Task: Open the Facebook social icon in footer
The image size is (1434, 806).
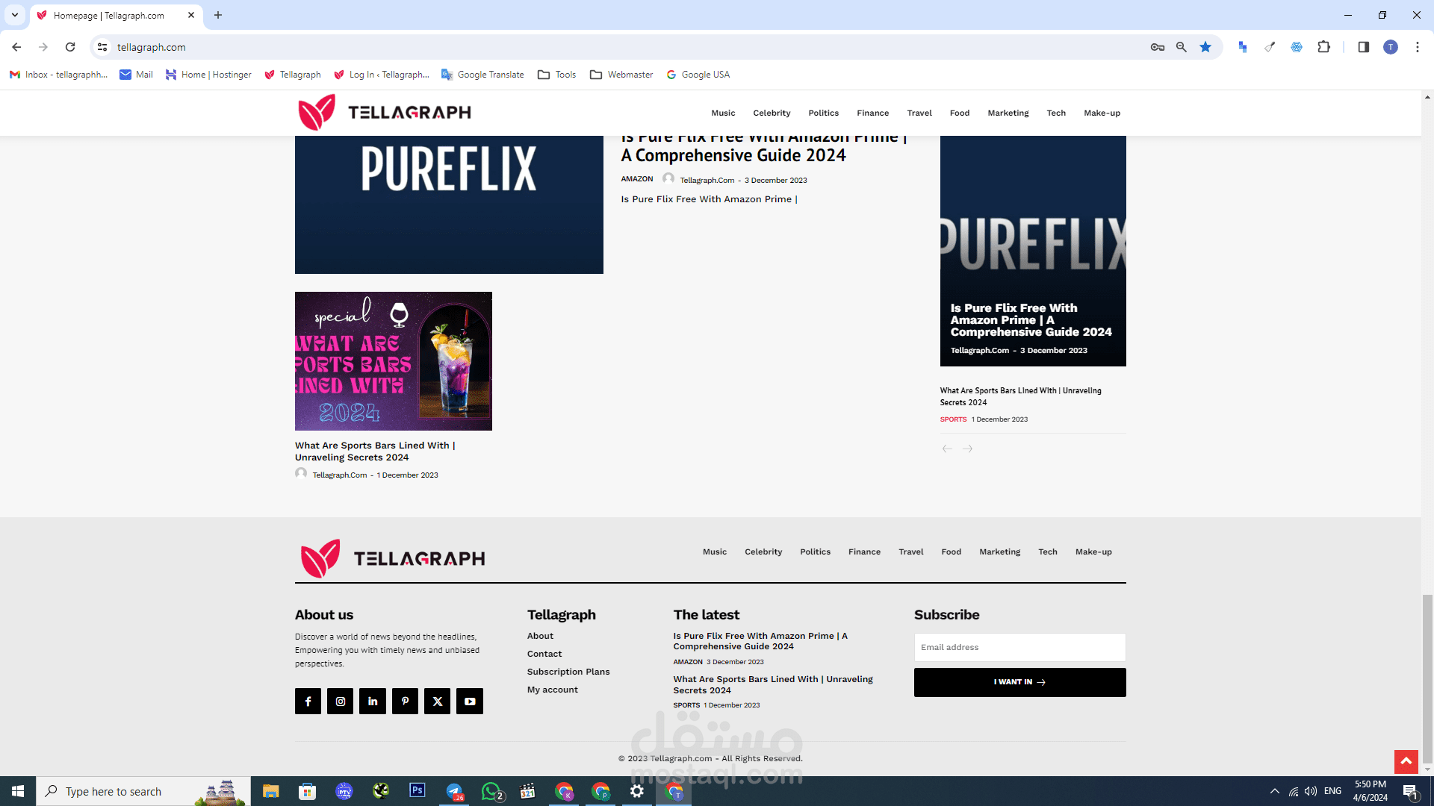Action: click(308, 702)
